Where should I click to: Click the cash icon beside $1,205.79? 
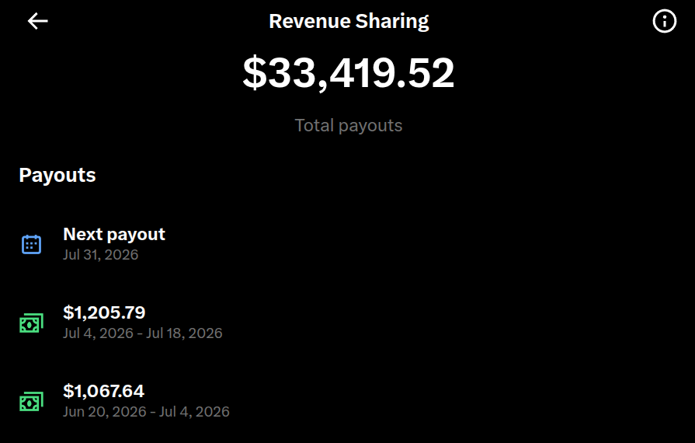coord(32,323)
